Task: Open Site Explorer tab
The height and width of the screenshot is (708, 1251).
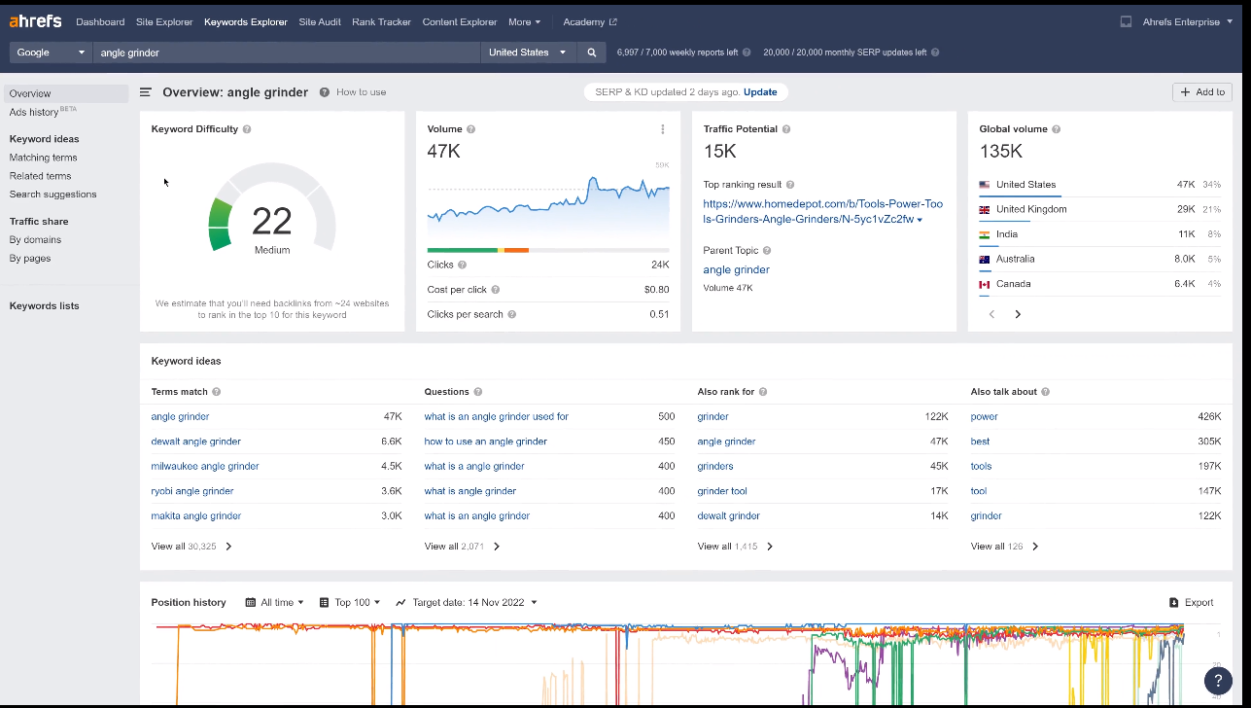Action: pos(164,21)
